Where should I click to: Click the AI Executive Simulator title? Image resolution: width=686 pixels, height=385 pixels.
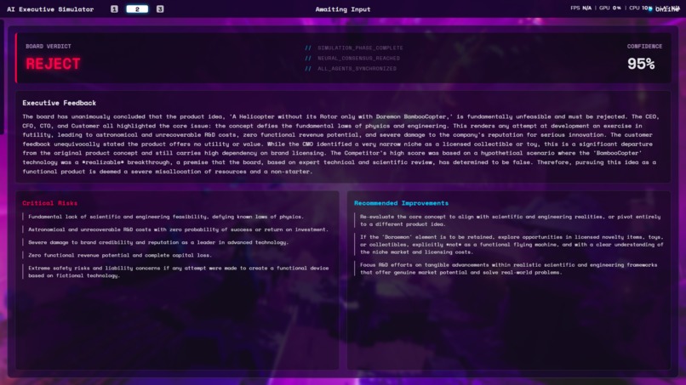pos(50,8)
